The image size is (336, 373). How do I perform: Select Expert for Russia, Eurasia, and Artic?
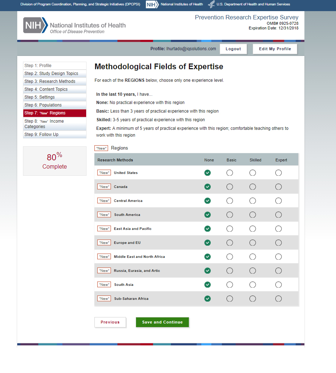pyautogui.click(x=278, y=271)
